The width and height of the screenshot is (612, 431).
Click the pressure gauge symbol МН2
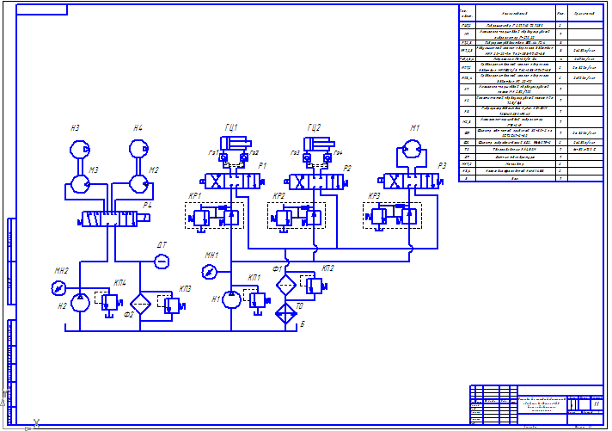point(59,288)
